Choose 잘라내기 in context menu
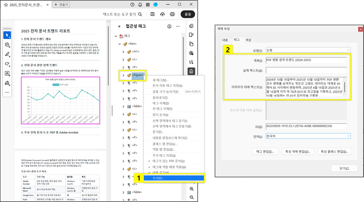364x202 pixels. [x=160, y=98]
